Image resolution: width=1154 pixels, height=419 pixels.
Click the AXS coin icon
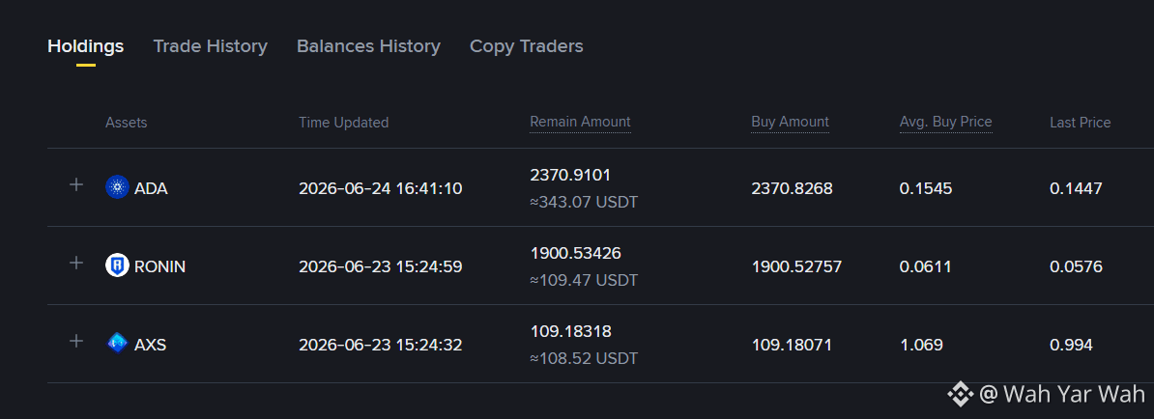(x=117, y=344)
